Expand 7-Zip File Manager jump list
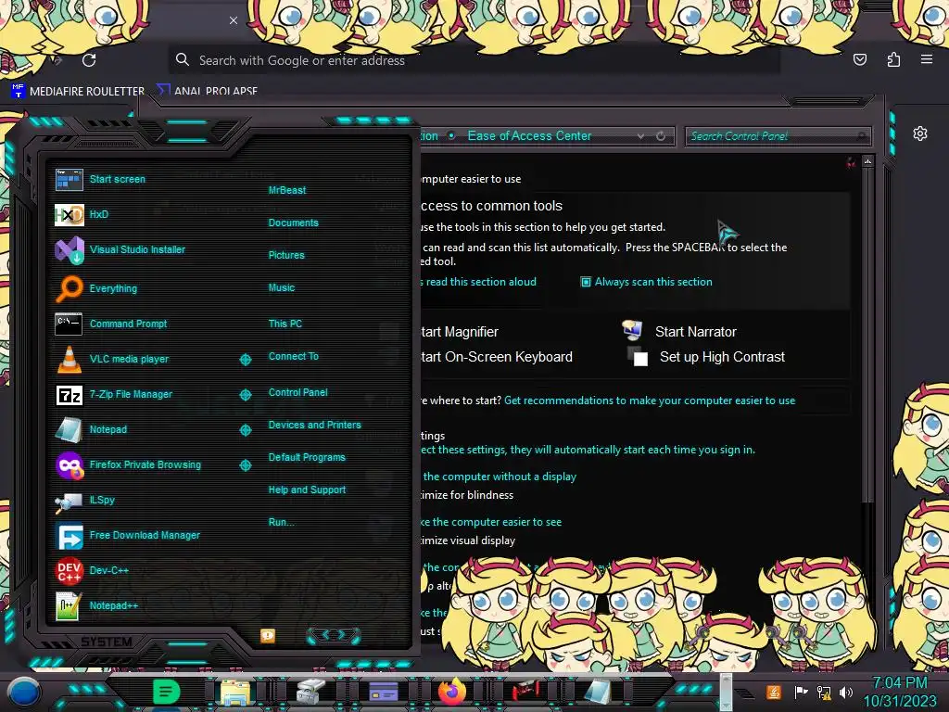Image resolution: width=949 pixels, height=712 pixels. 245,395
